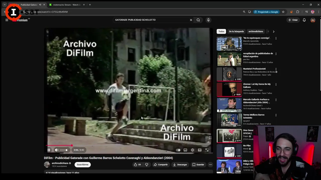
Task: Subscribe with the Suscribirme button
Action: pos(83,164)
